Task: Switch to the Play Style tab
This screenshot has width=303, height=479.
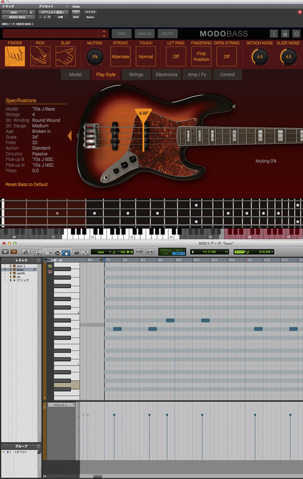Action: [x=105, y=74]
